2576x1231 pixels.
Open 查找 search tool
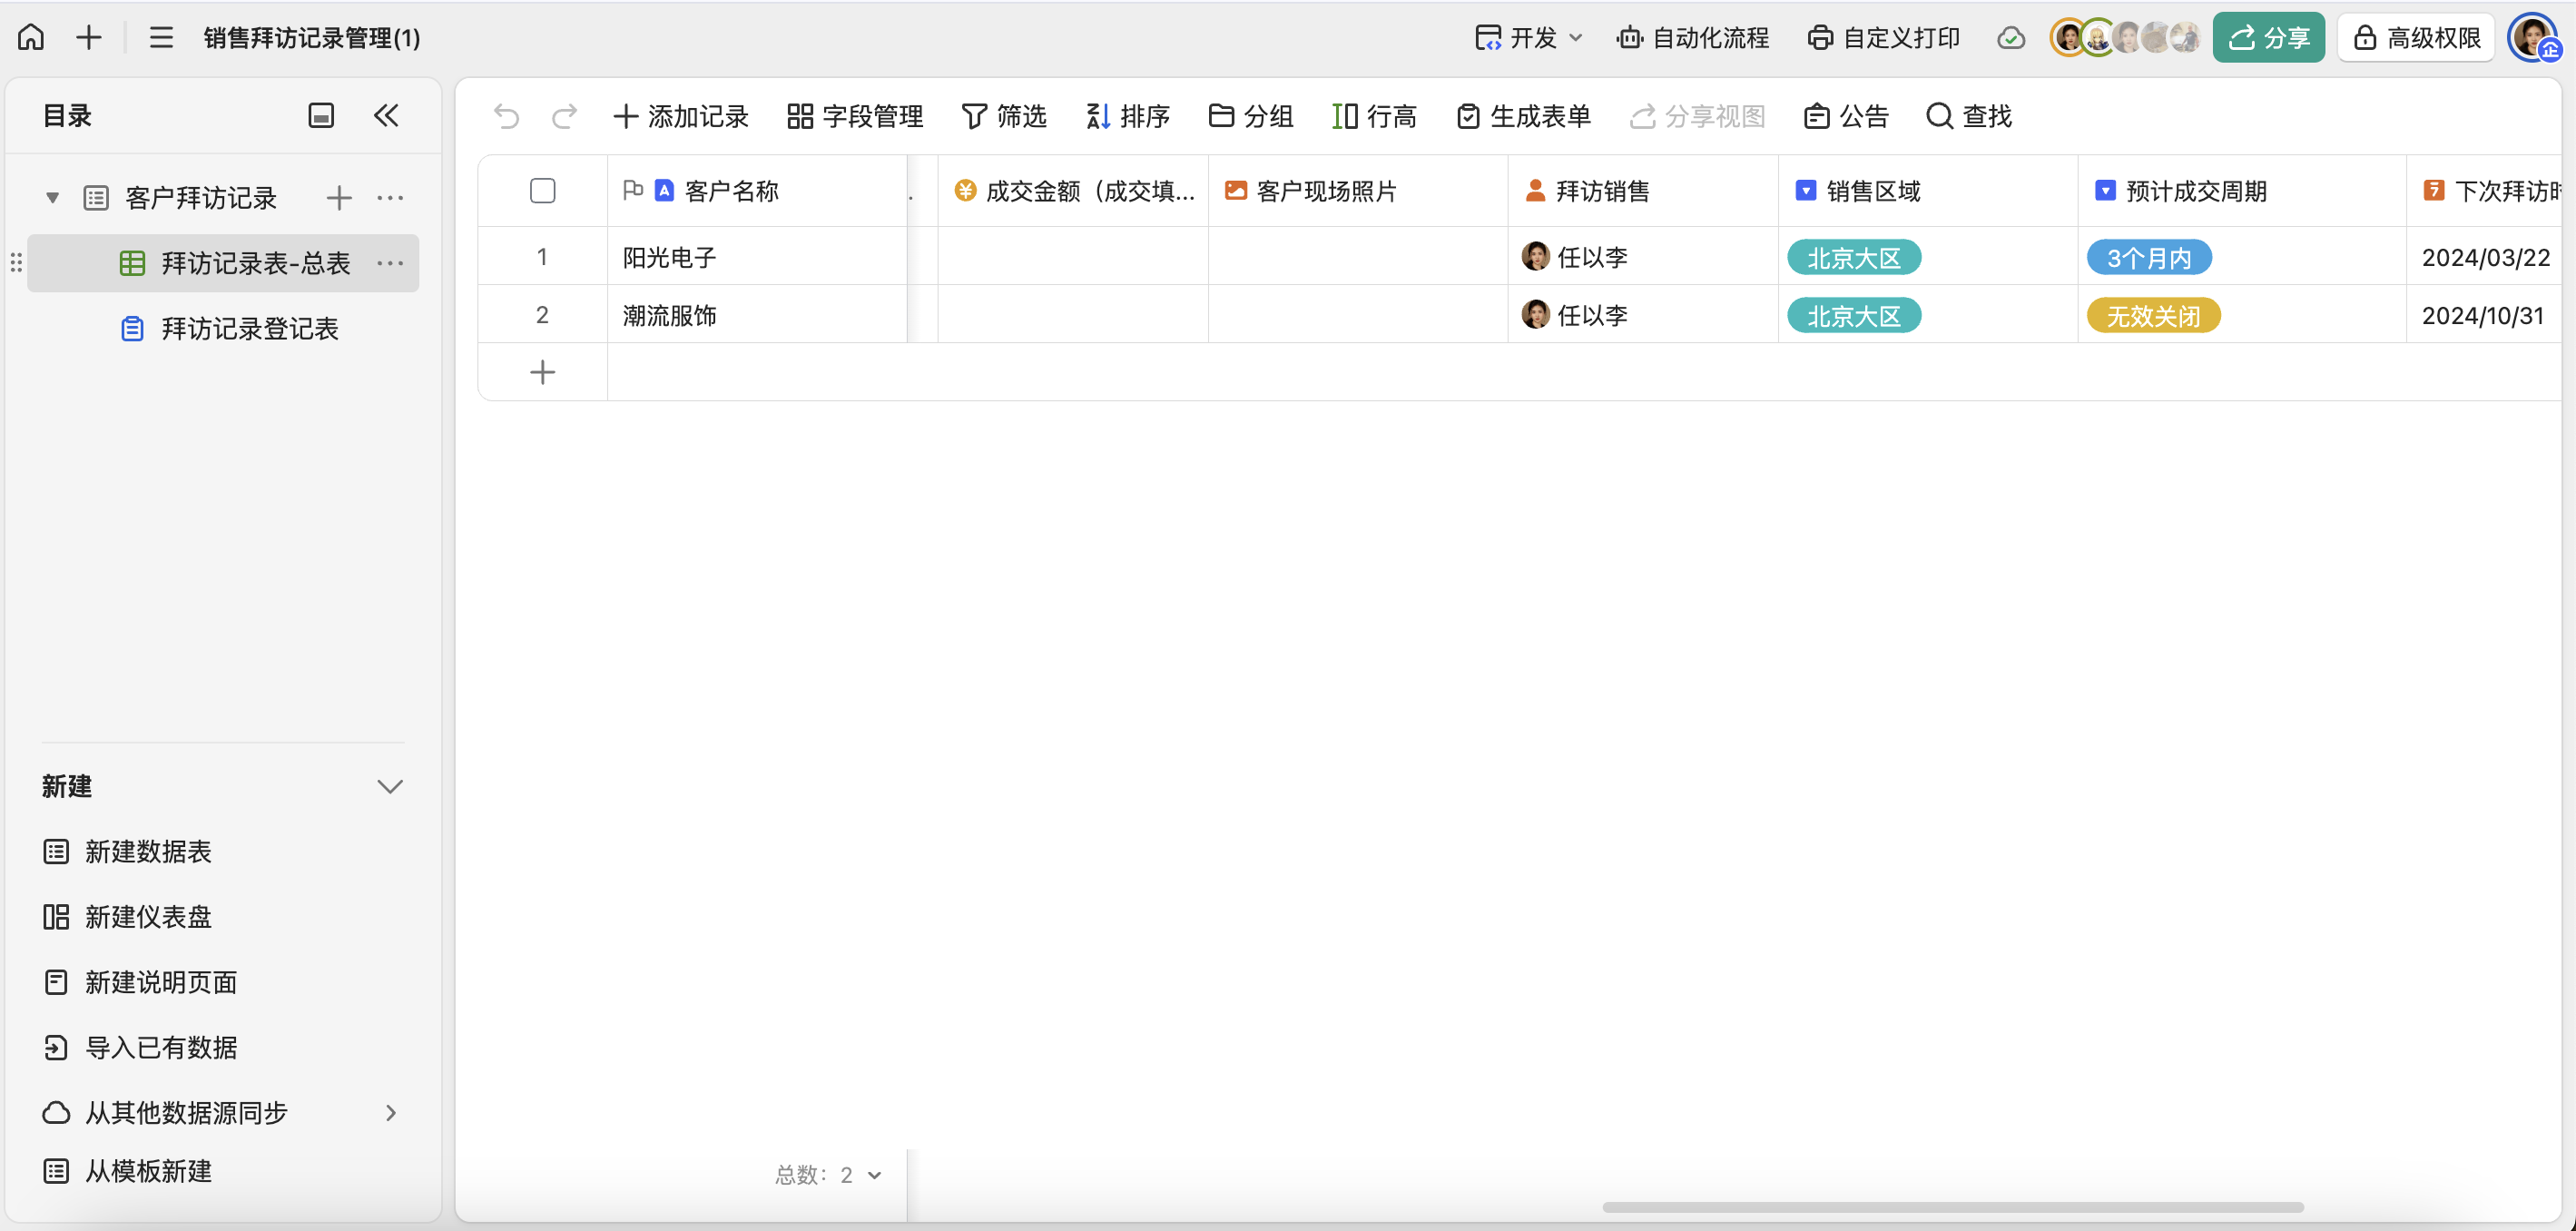[1968, 117]
